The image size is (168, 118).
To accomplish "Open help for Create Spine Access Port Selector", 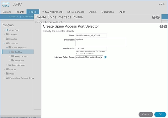I will click(161, 26).
